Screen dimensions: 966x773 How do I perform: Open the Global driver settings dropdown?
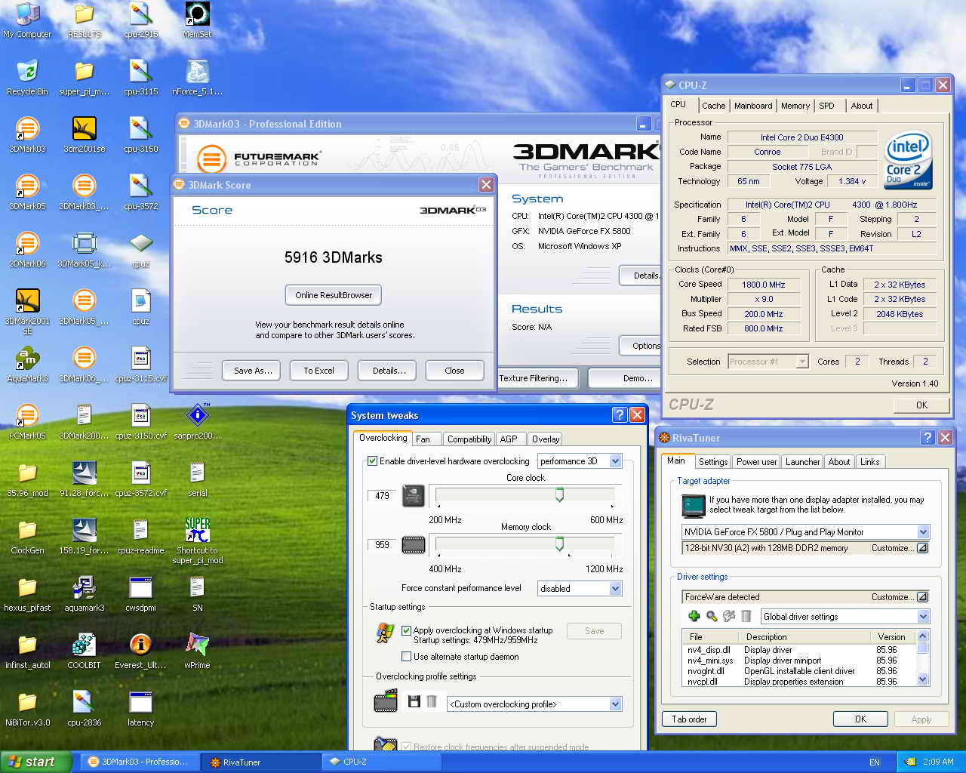[x=923, y=617]
